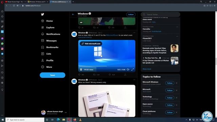Open Twitter in Opera sidebar
Image resolution: width=217 pixels, height=122 pixels.
pyautogui.click(x=2, y=54)
